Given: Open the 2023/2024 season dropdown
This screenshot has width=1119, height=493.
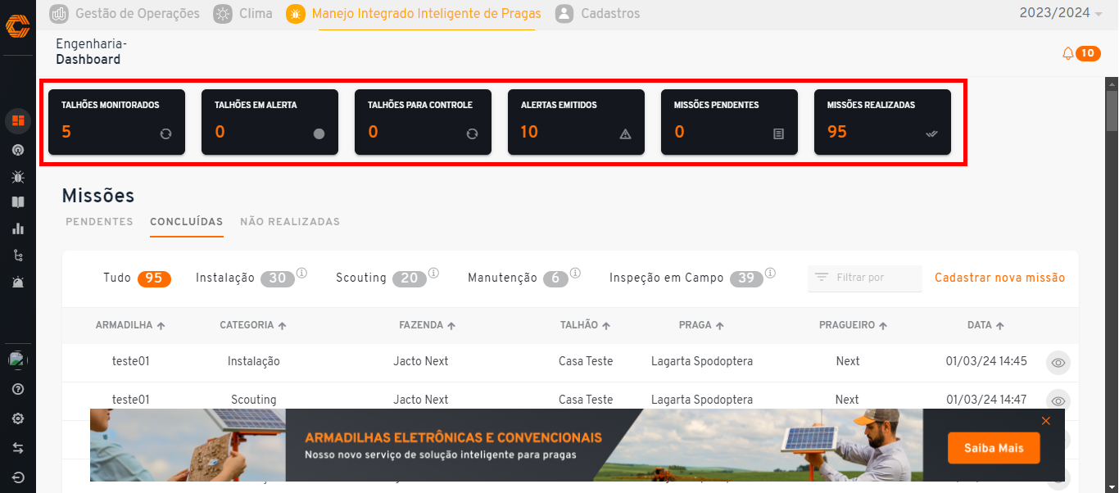Looking at the screenshot, I should pyautogui.click(x=1061, y=13).
